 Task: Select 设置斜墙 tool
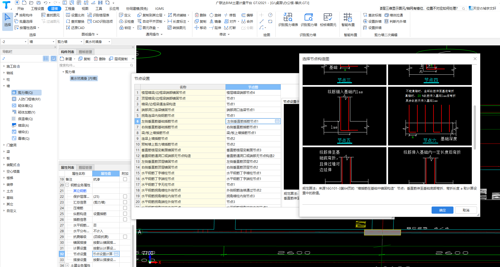point(372,21)
